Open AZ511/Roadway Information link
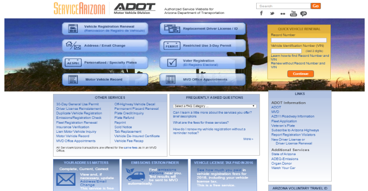368x191 pixels. pyautogui.click(x=292, y=116)
